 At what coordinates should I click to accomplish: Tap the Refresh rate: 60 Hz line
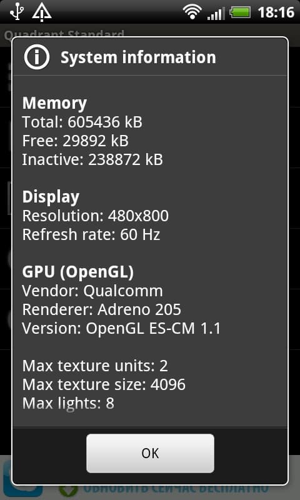click(x=91, y=235)
